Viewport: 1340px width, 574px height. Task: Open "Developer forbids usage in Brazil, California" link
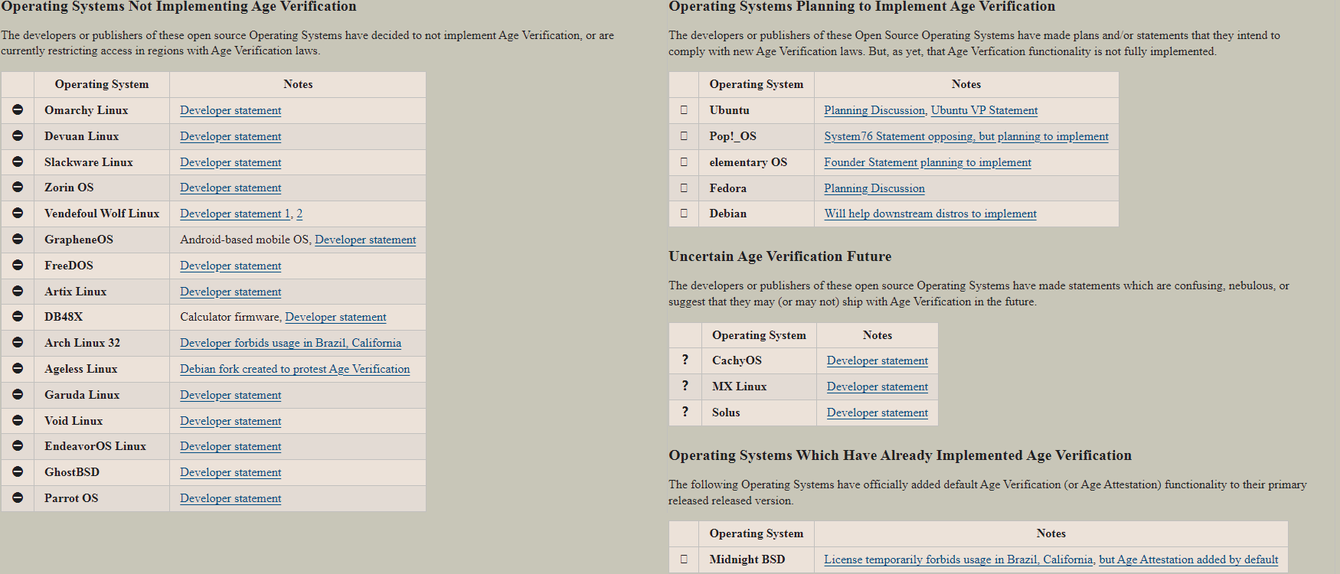pos(290,343)
